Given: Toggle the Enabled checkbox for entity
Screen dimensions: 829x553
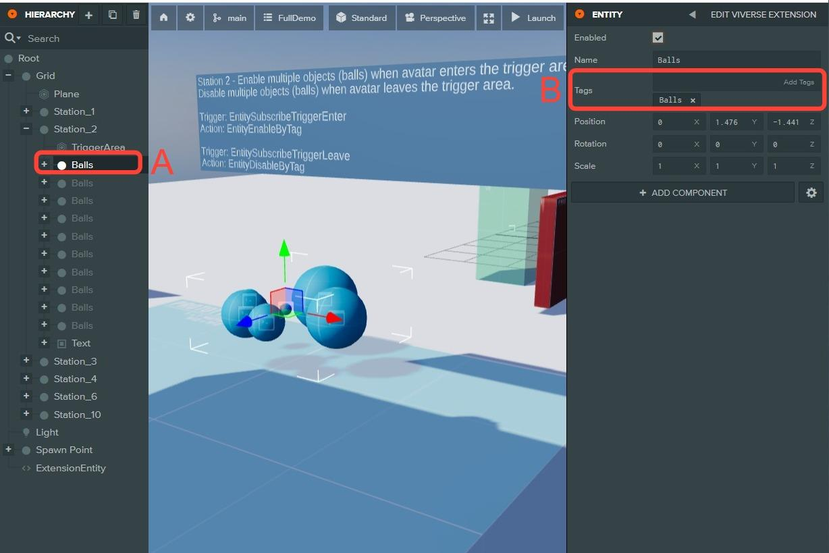Looking at the screenshot, I should click(658, 38).
